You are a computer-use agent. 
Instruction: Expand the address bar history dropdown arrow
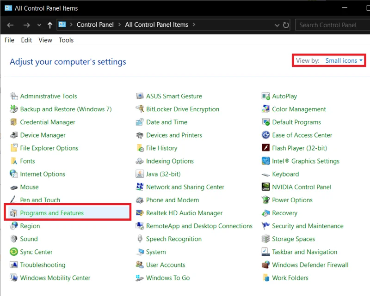pos(277,25)
